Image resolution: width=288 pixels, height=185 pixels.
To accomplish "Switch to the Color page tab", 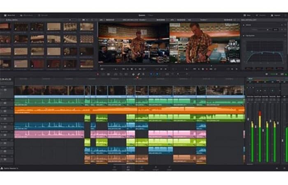I will (142, 168).
